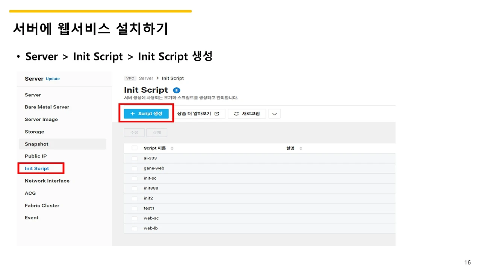
Task: Click the web-lb script name
Action: click(x=151, y=228)
